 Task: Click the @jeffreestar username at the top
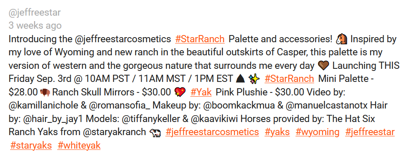click(x=34, y=12)
